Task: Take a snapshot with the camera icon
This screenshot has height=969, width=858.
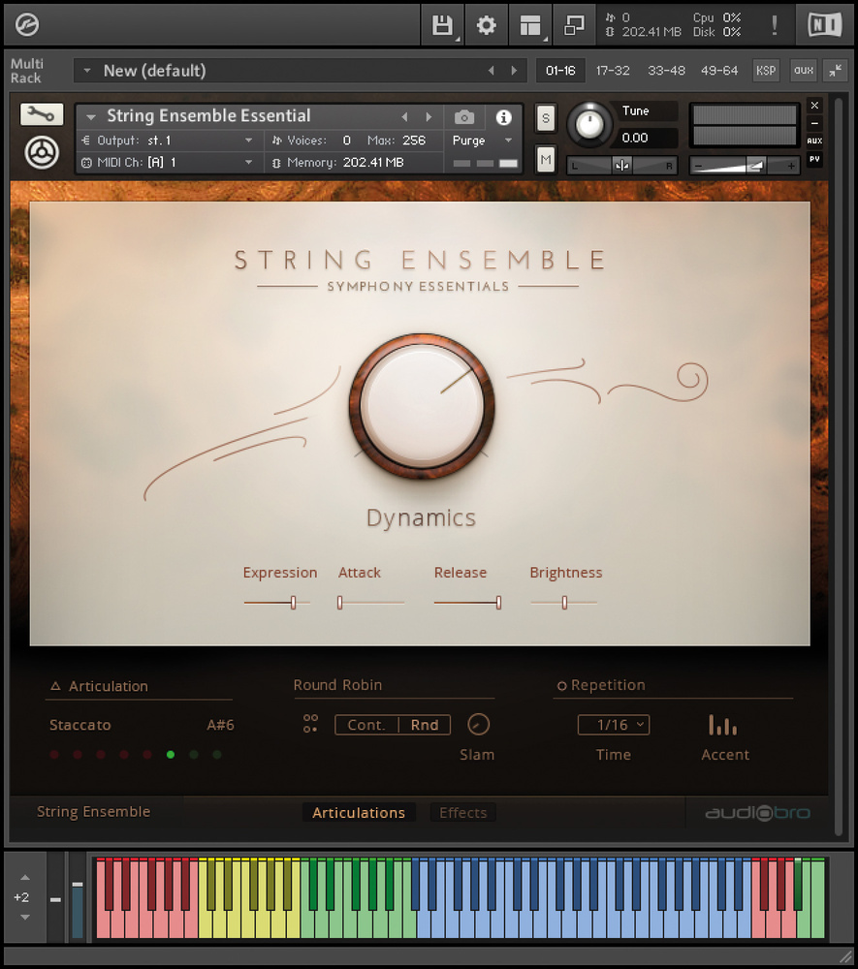Action: pyautogui.click(x=464, y=117)
